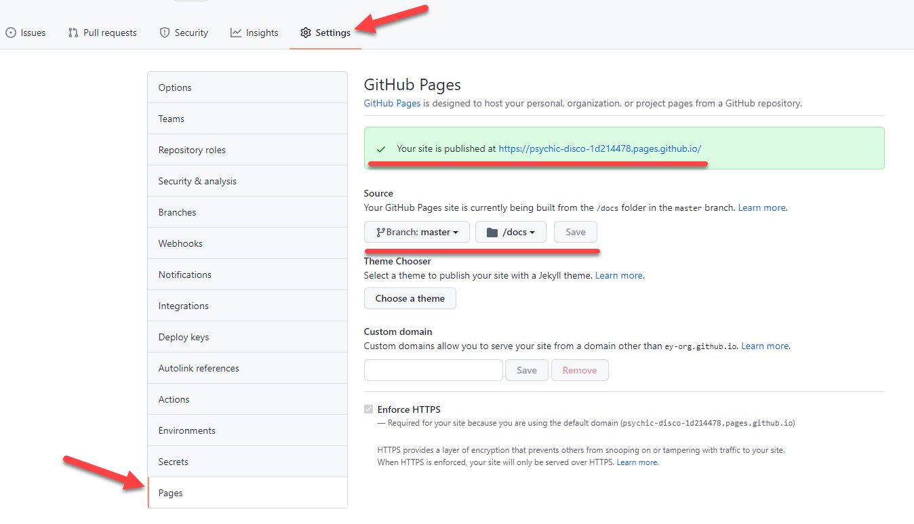
Task: Enable the Enforce HTTPS checkbox
Action: [x=368, y=409]
